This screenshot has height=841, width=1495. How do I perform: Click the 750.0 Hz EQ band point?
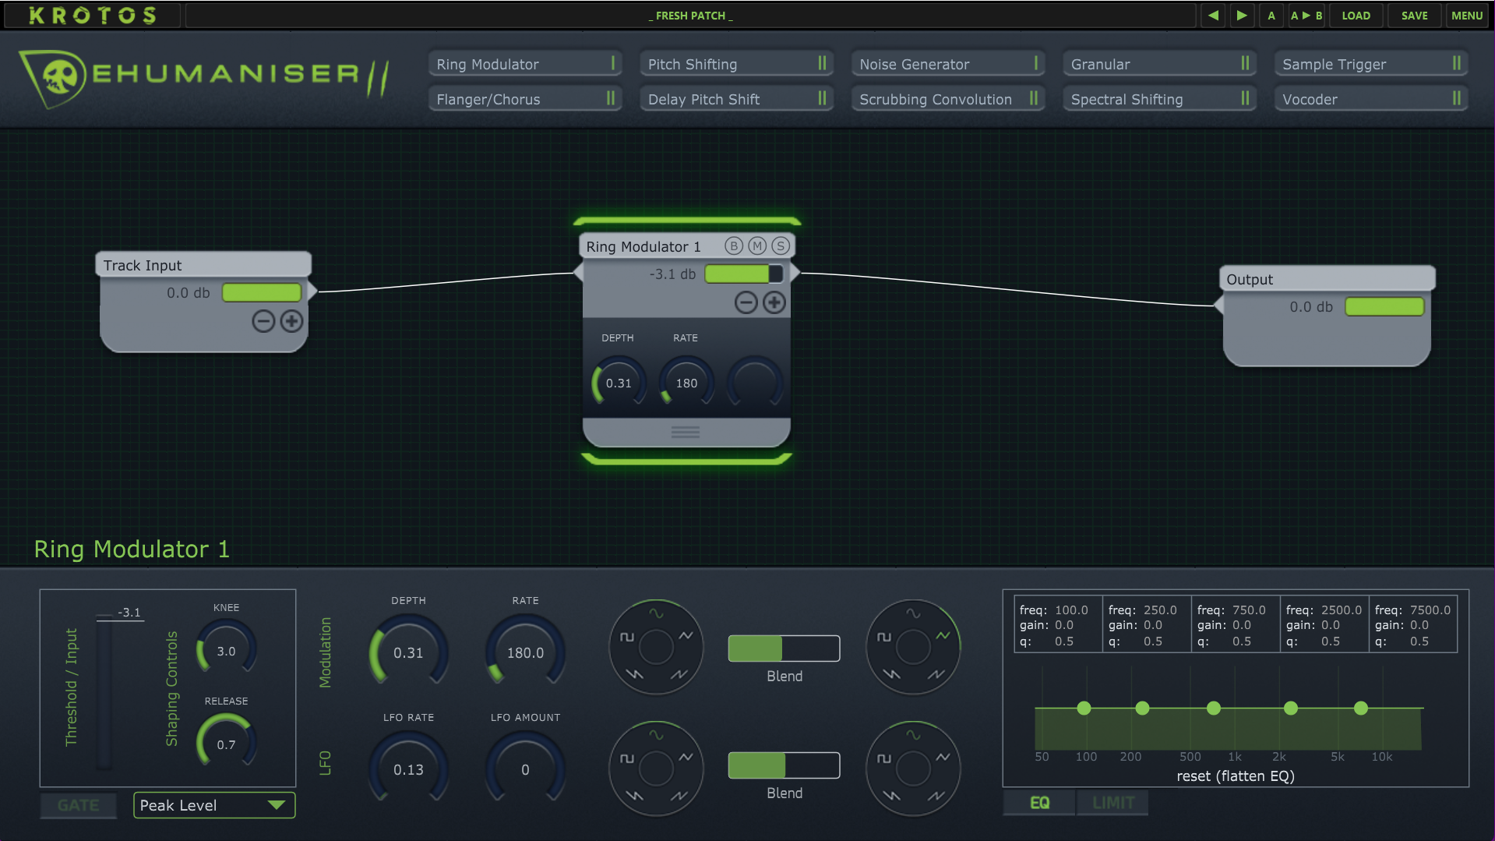click(x=1213, y=708)
